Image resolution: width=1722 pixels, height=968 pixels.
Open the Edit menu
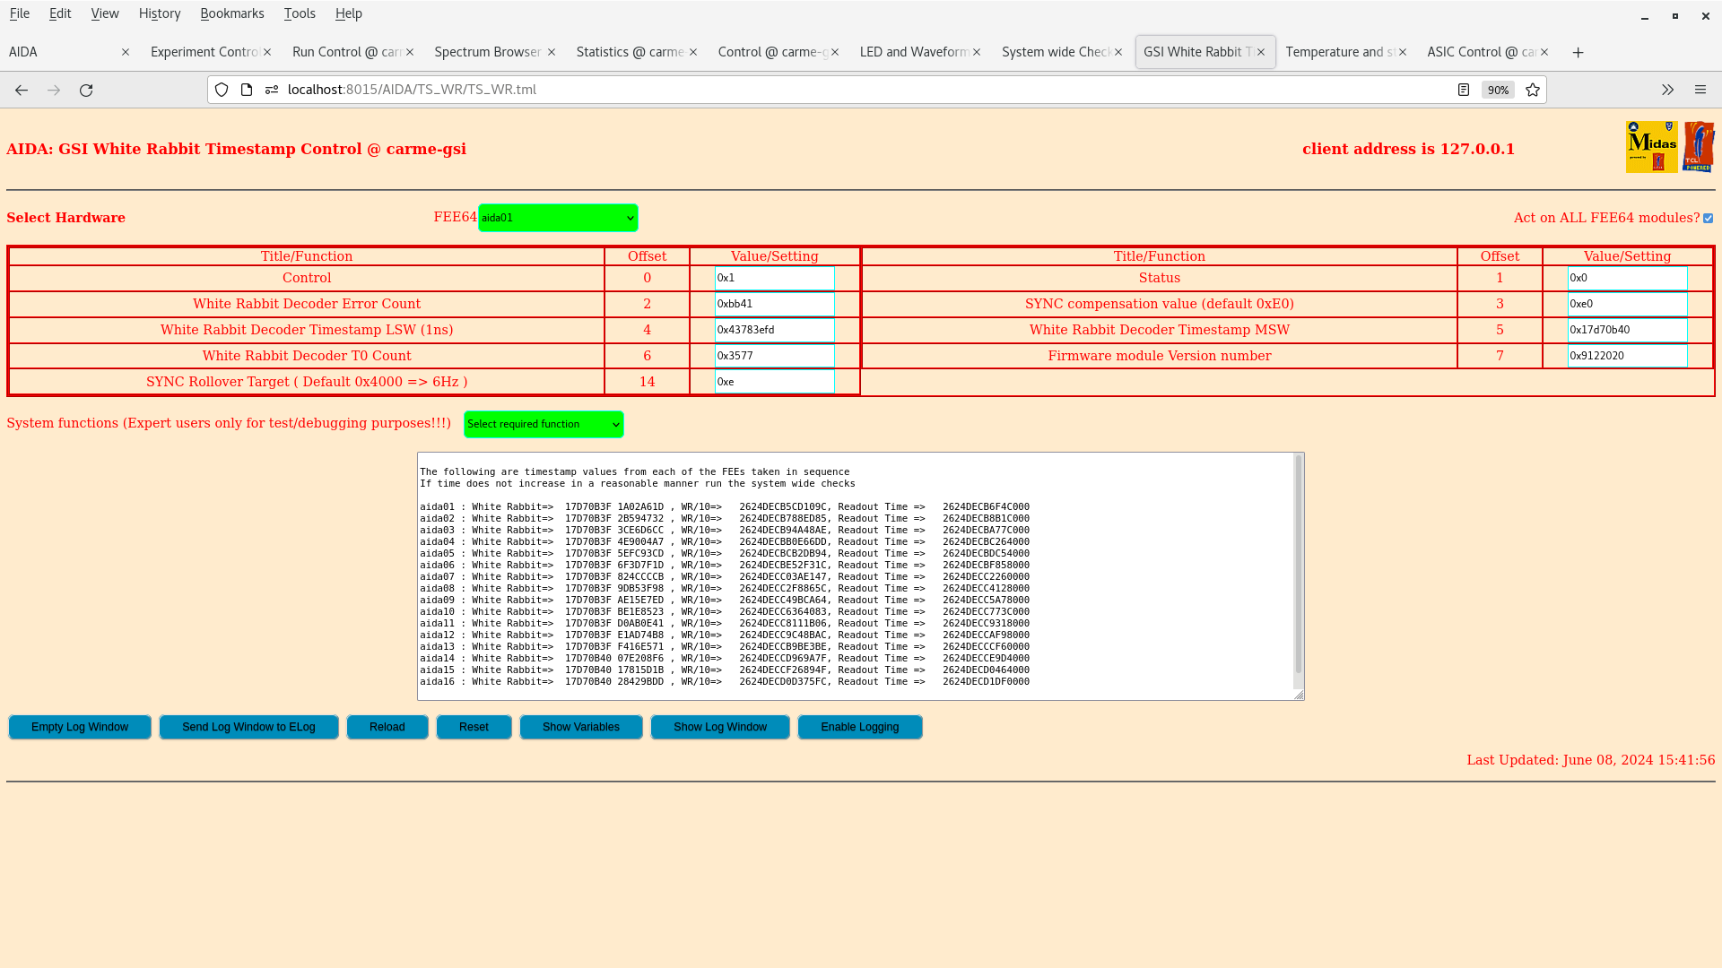coord(60,13)
